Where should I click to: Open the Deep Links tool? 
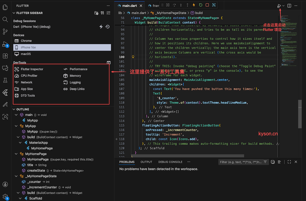point(76,89)
